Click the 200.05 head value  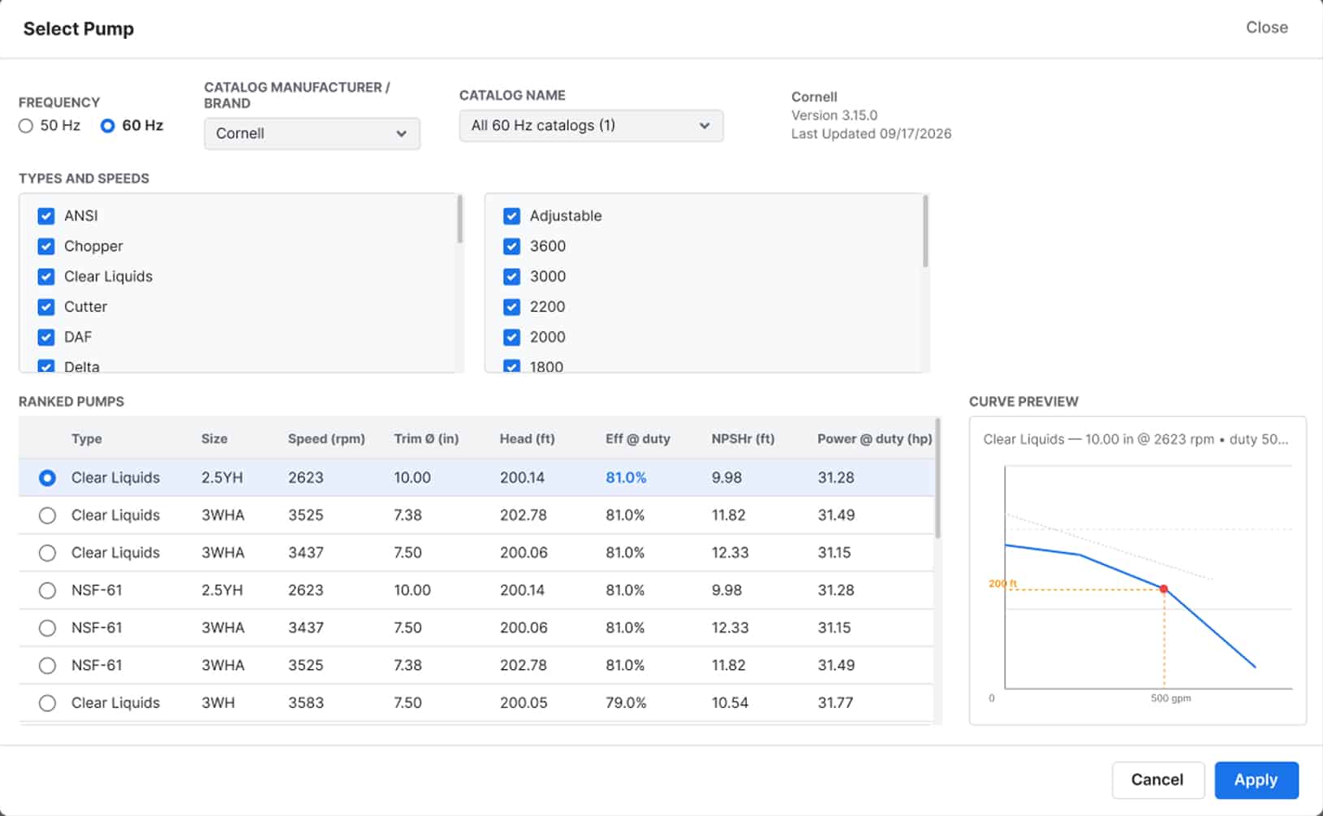pos(524,703)
